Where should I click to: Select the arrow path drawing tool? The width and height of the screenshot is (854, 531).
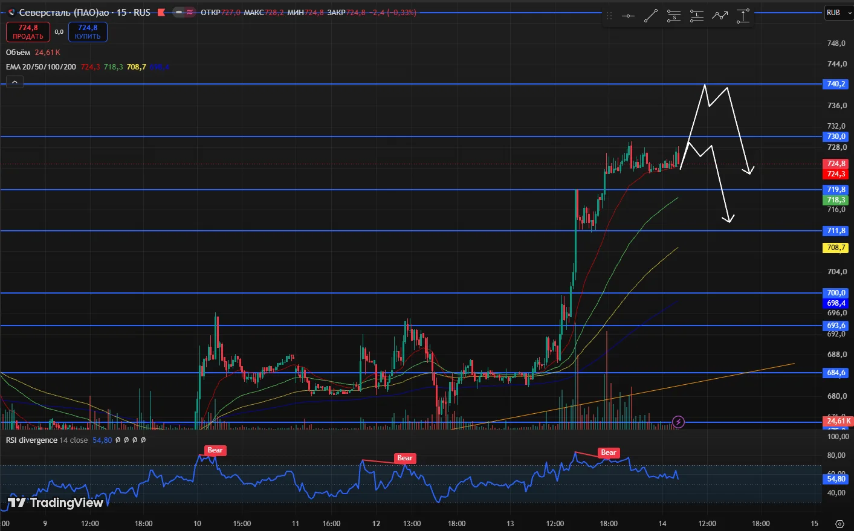720,16
